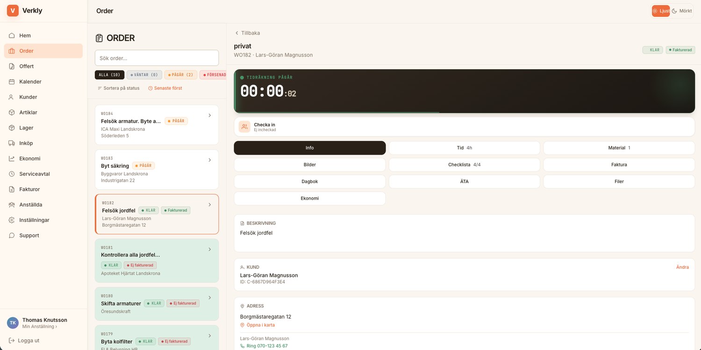Open Inköp via its truck icon
Image resolution: width=701 pixels, height=350 pixels.
pos(12,143)
